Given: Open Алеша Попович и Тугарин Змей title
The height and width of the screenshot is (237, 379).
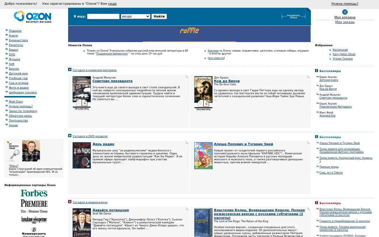Looking at the screenshot, I should pos(243,144).
